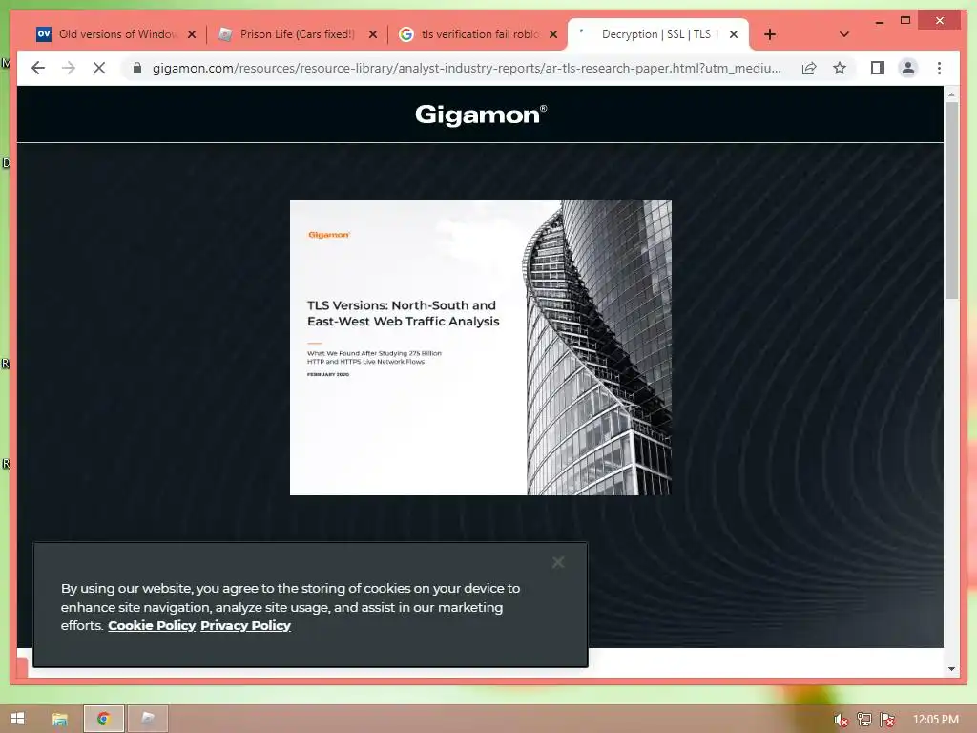Viewport: 977px width, 733px height.
Task: Click the muted volume tray icon
Action: (x=841, y=720)
